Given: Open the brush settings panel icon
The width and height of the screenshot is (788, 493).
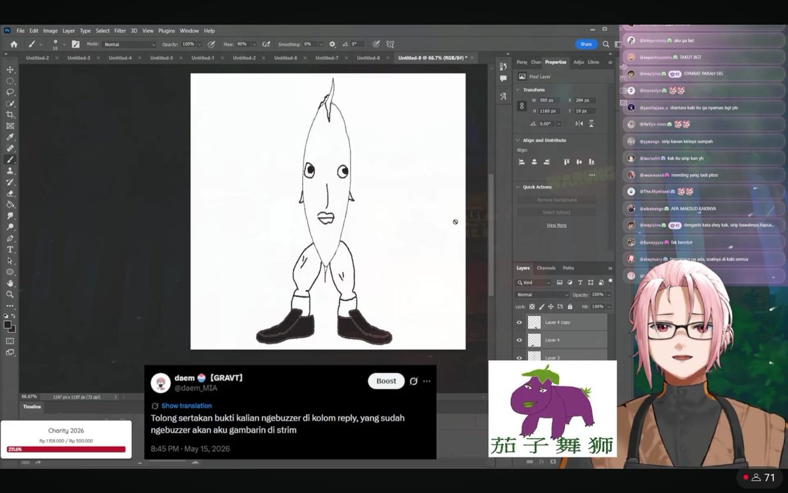Looking at the screenshot, I should click(76, 44).
